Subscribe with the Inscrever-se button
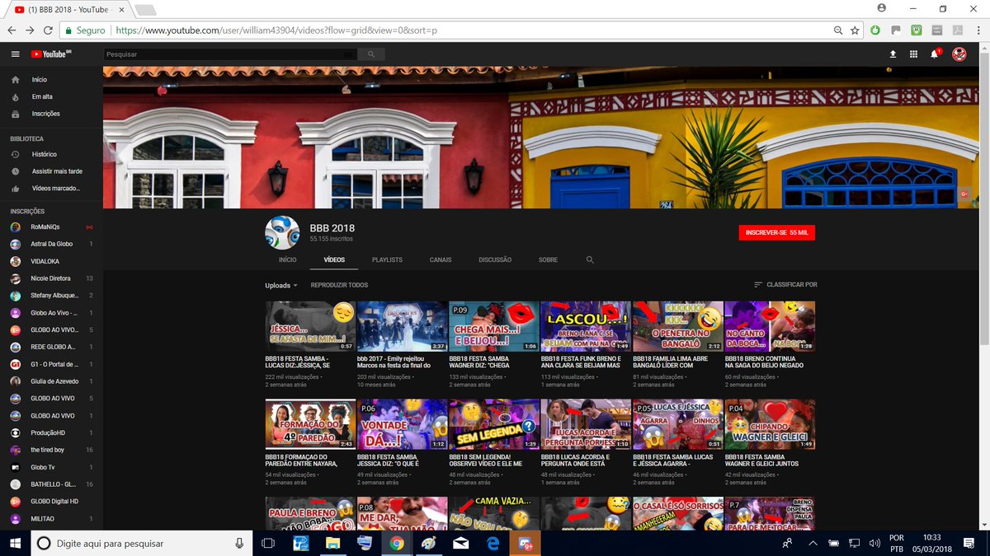 tap(777, 233)
